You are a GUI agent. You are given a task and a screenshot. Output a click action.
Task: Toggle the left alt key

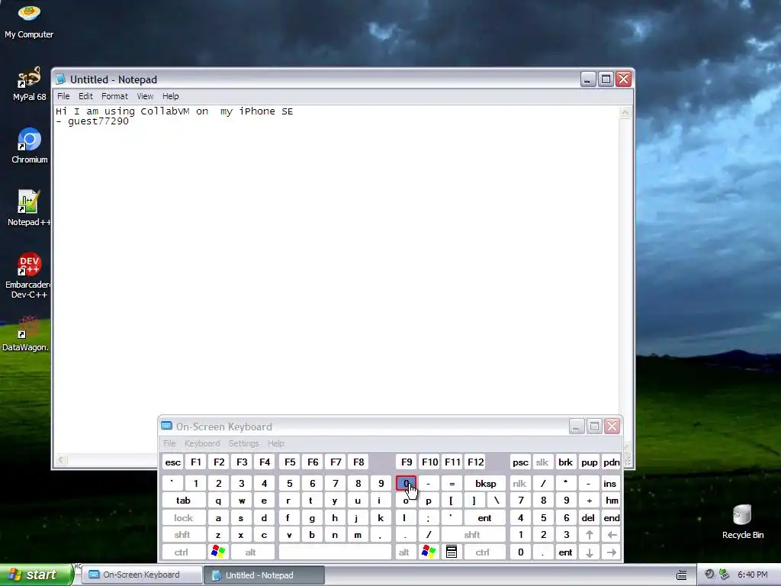pyautogui.click(x=250, y=552)
